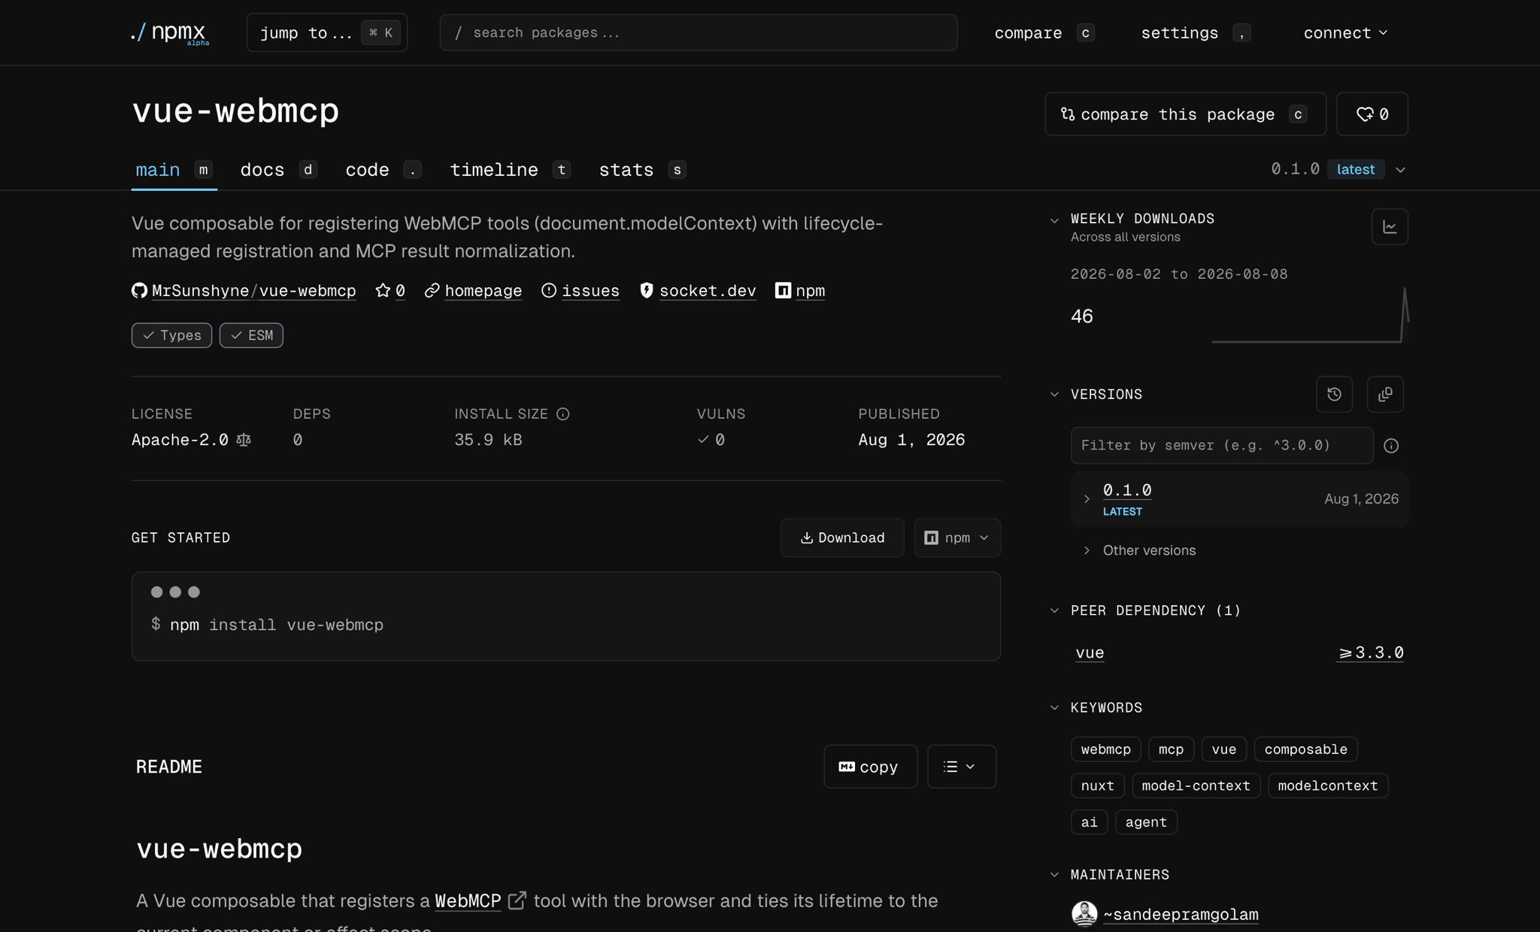Open the 0.1.0 latest version selector
Screen dimensions: 1540x932
(x=1338, y=169)
